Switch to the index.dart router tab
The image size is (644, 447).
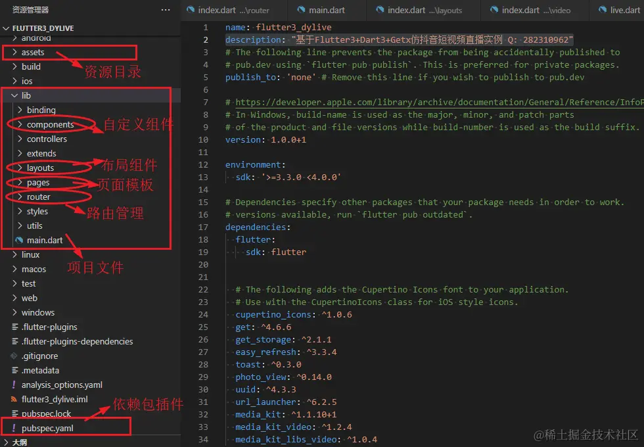coord(234,11)
